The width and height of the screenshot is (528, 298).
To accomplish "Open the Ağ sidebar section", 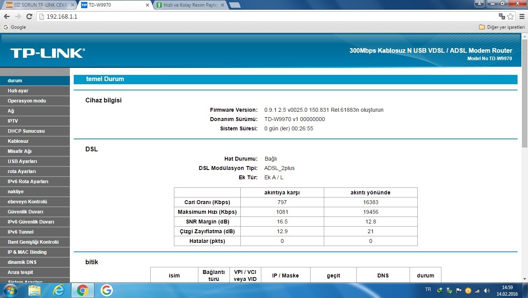I will 35,111.
